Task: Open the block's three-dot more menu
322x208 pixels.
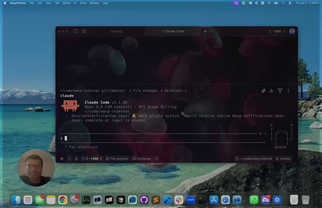Action: pos(288,91)
